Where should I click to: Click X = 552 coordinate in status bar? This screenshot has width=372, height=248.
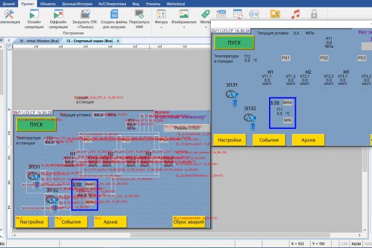click(x=298, y=244)
